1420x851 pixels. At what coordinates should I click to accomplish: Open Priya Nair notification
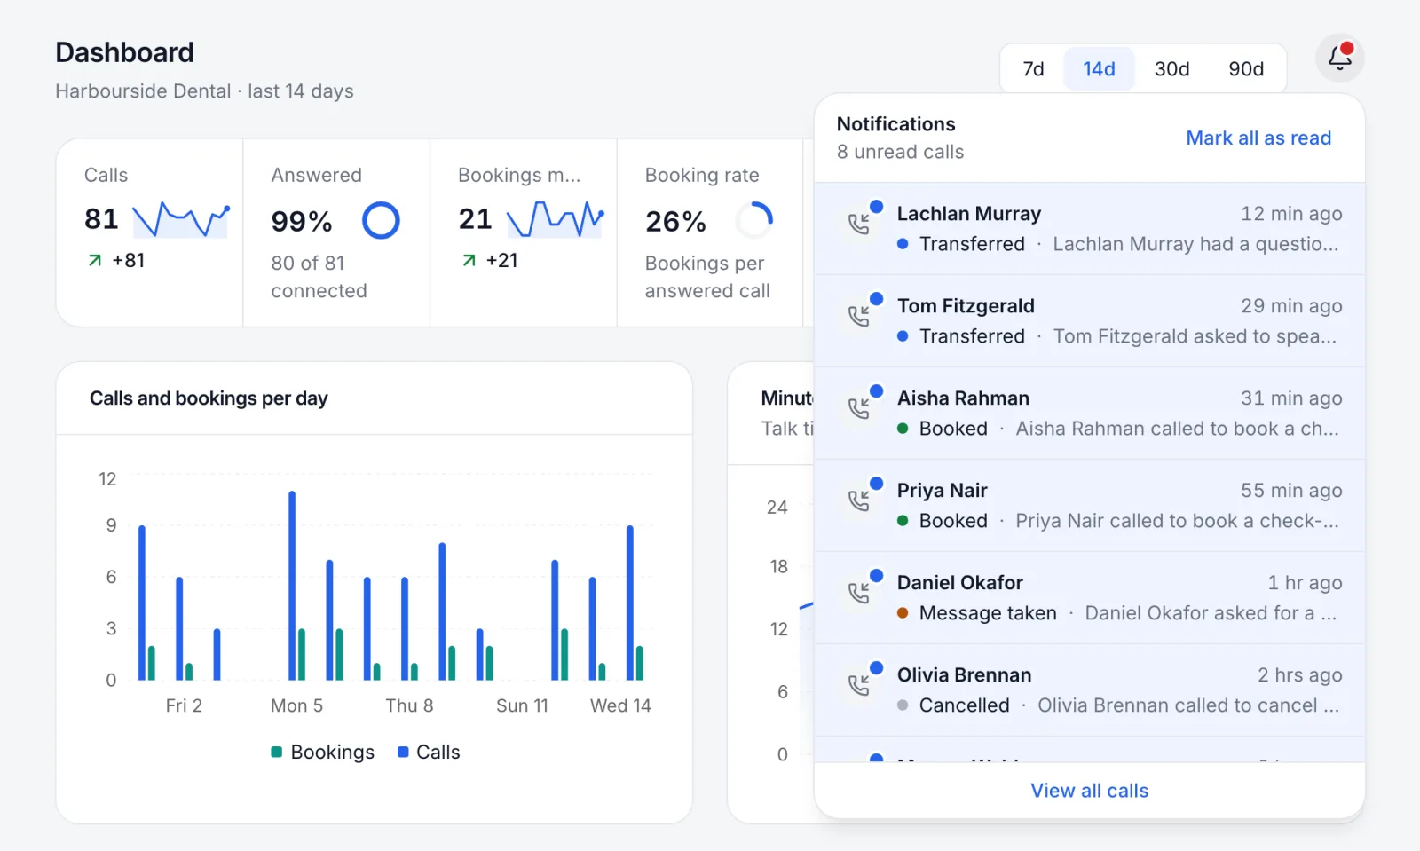[1089, 506]
